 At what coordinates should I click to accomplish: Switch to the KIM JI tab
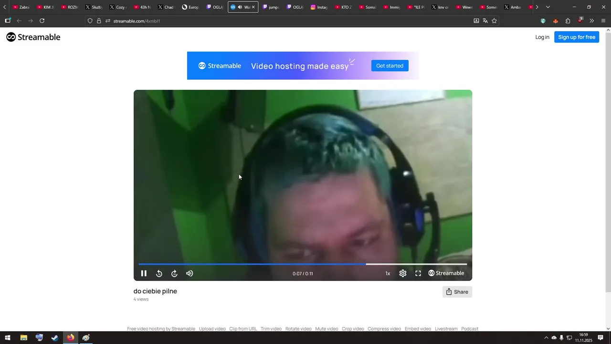(46, 7)
